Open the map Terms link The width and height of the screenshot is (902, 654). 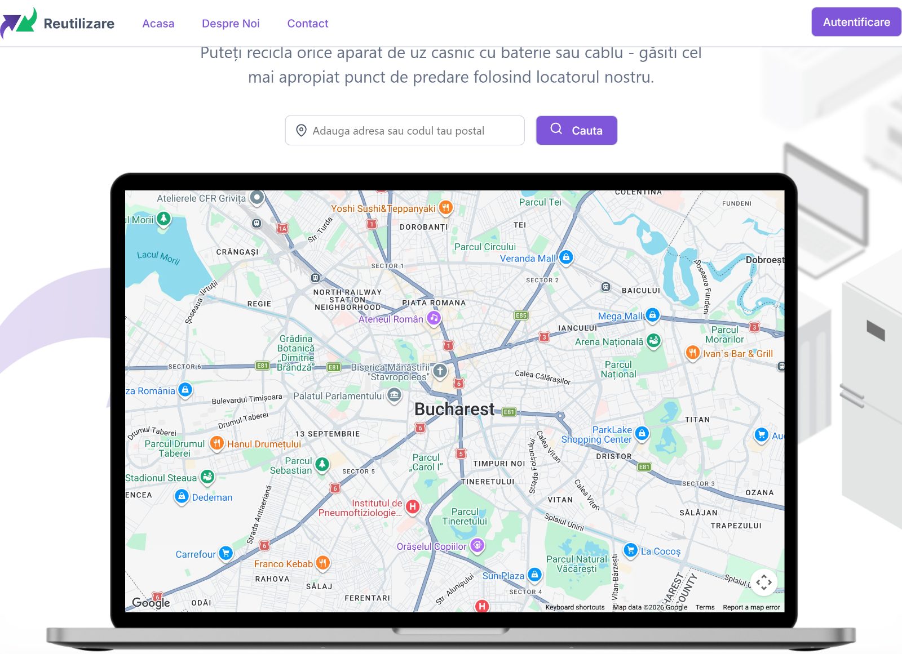pyautogui.click(x=705, y=607)
